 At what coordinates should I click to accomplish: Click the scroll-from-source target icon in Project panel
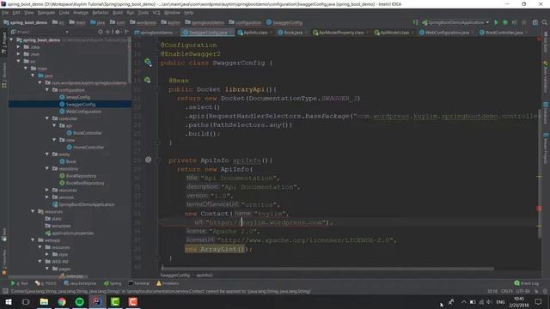[101, 32]
